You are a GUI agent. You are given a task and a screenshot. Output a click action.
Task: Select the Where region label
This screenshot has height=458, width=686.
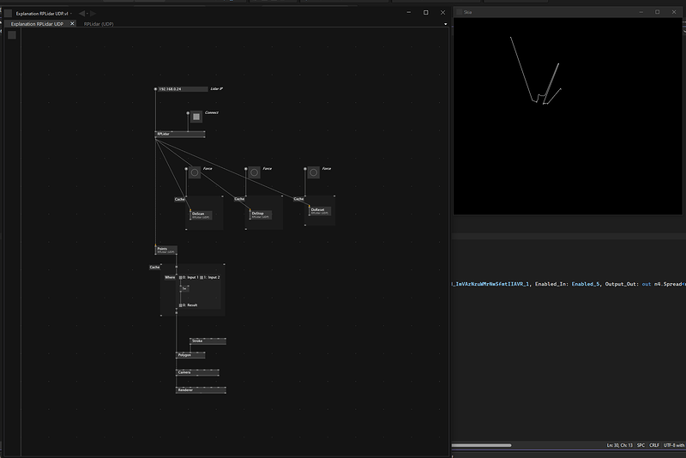coord(170,277)
